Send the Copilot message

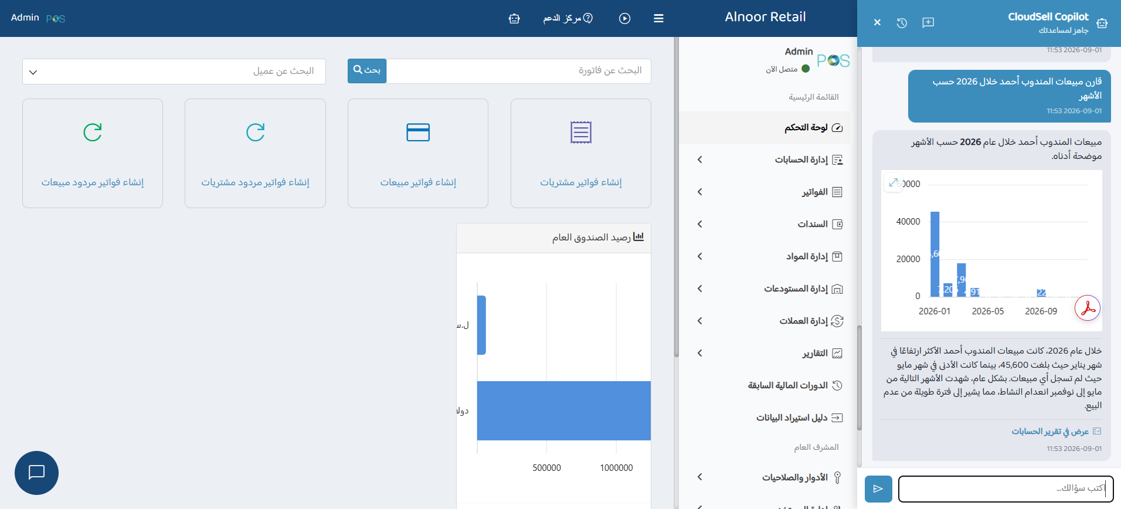click(878, 489)
